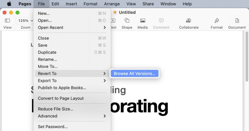The height and width of the screenshot is (131, 249).
Task: Select Duplicate in the File menu
Action: tap(72, 52)
